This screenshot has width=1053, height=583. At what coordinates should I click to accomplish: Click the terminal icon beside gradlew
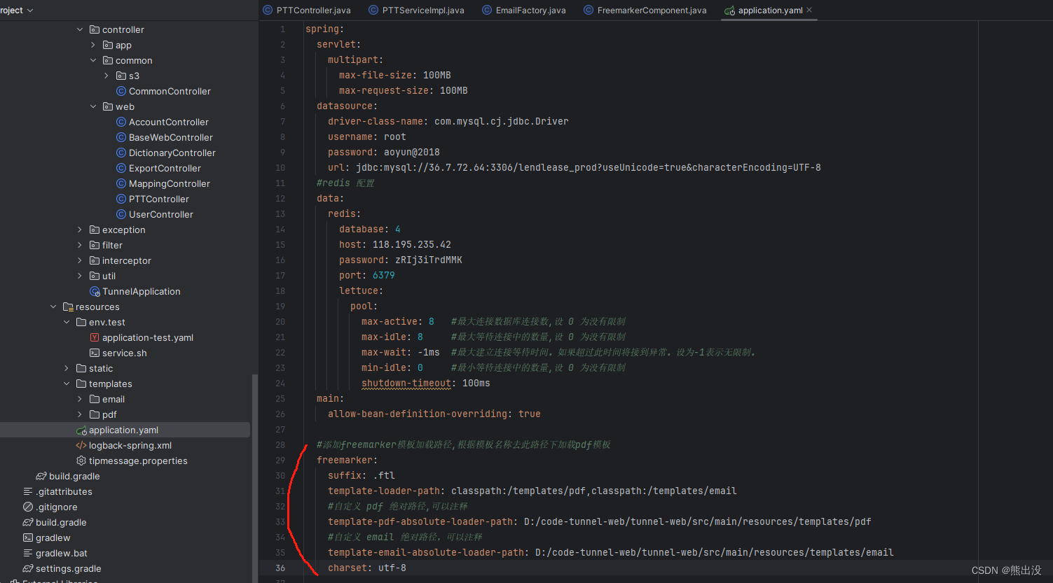pyautogui.click(x=28, y=538)
